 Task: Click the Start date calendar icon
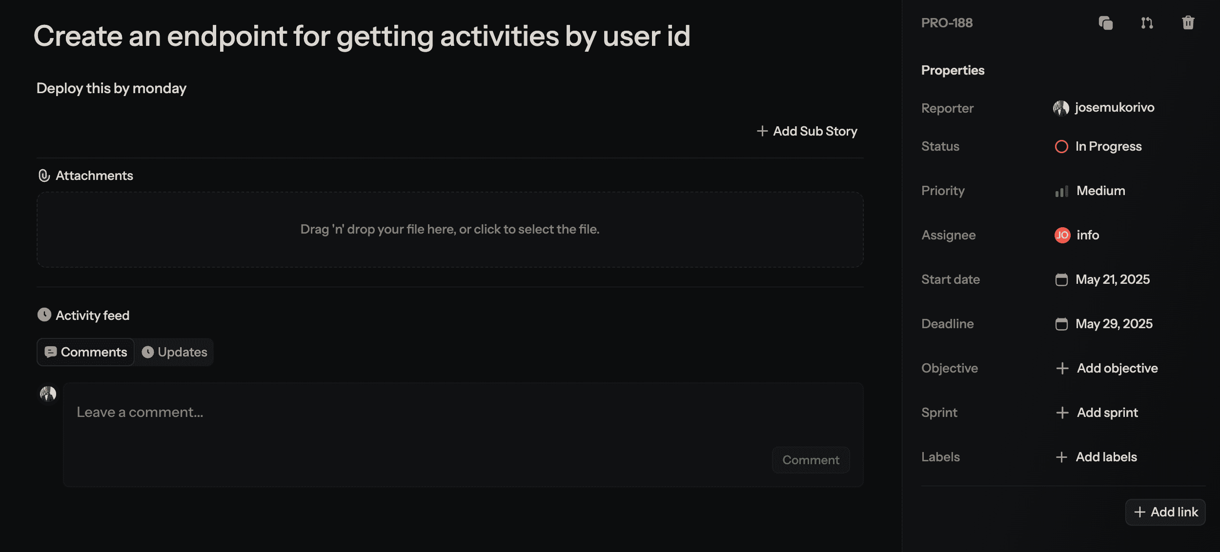(1062, 279)
